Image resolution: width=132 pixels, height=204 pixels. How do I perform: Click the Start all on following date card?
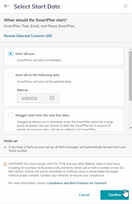tap(64, 87)
